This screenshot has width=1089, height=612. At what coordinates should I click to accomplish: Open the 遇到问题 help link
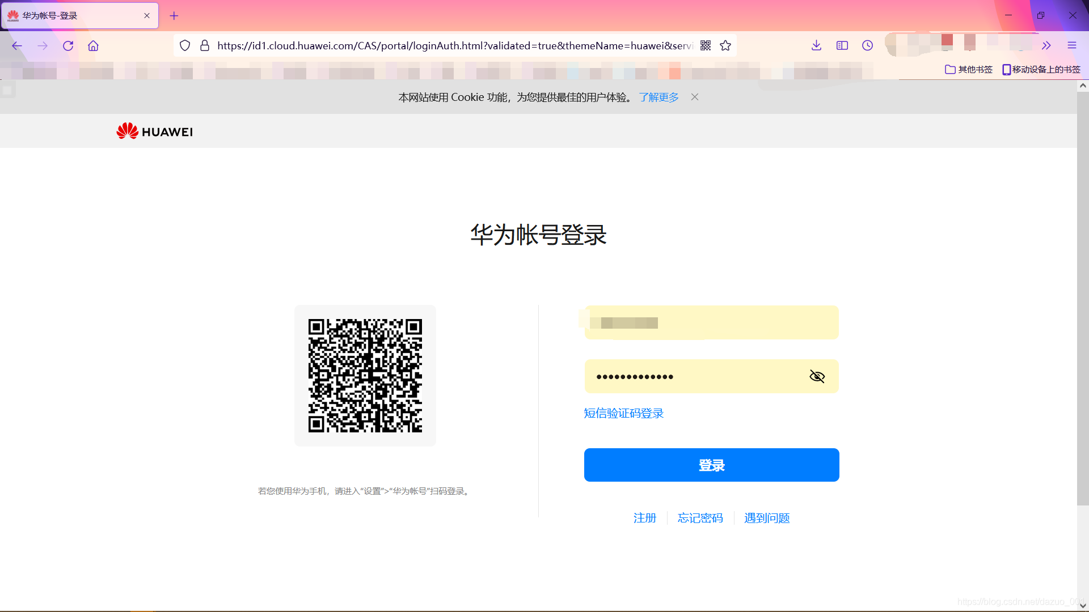point(767,518)
